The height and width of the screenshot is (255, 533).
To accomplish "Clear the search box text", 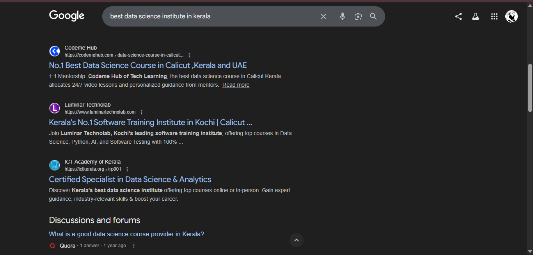I will coord(323,16).
